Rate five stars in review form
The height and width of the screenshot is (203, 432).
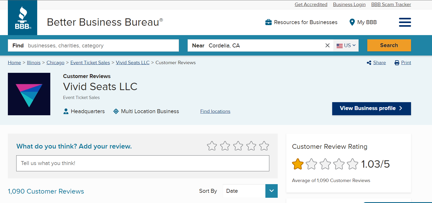click(x=264, y=146)
